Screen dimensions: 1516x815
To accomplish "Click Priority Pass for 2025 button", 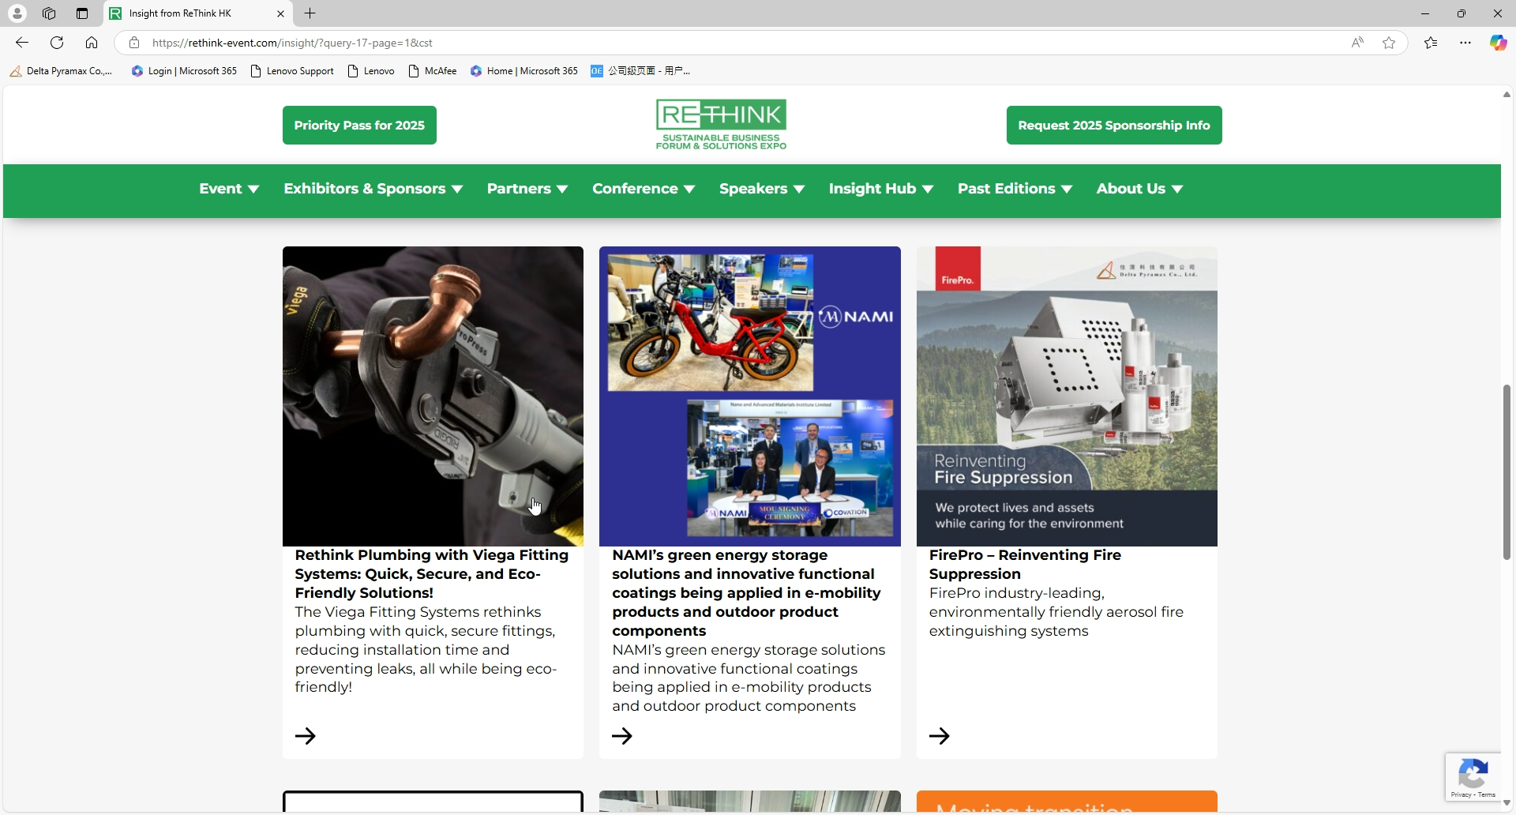I will 359,126.
